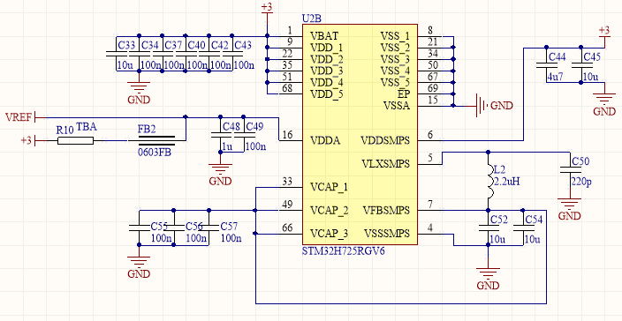Select the FB2 ferrite bead symbol
The height and width of the screenshot is (321, 622).
[156, 140]
